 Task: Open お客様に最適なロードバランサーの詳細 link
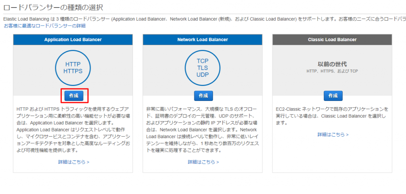point(44,26)
